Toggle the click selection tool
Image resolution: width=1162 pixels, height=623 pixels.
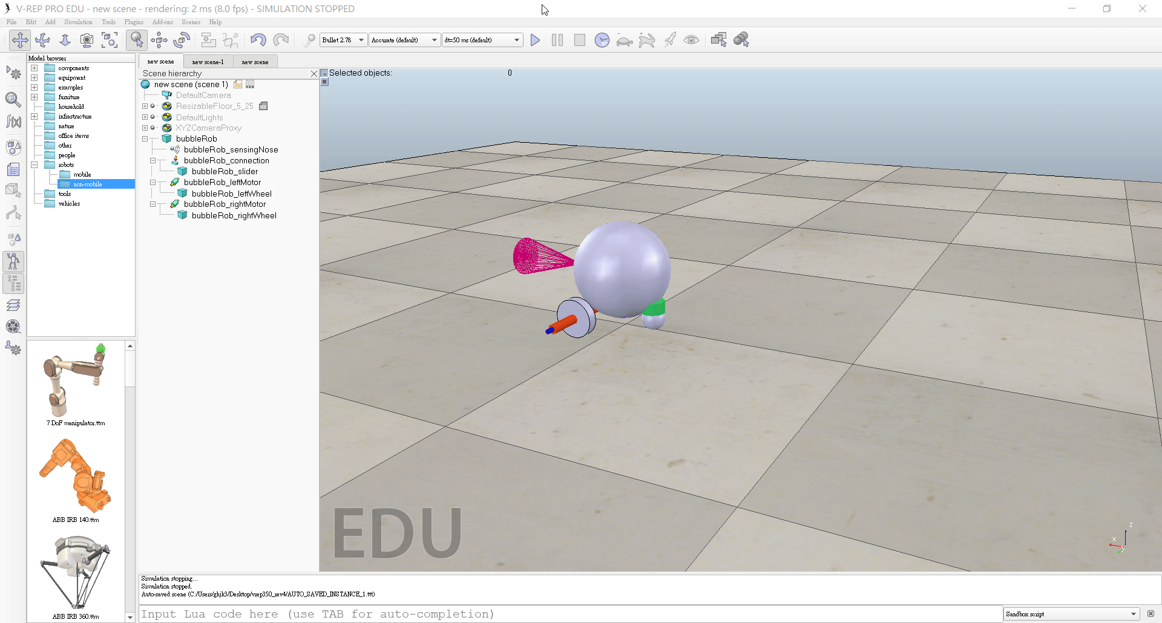[137, 40]
